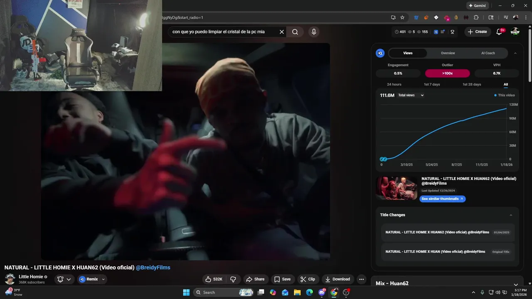Image resolution: width=532 pixels, height=299 pixels.
Task: Bookmark this page with the star icon
Action: [x=402, y=17]
